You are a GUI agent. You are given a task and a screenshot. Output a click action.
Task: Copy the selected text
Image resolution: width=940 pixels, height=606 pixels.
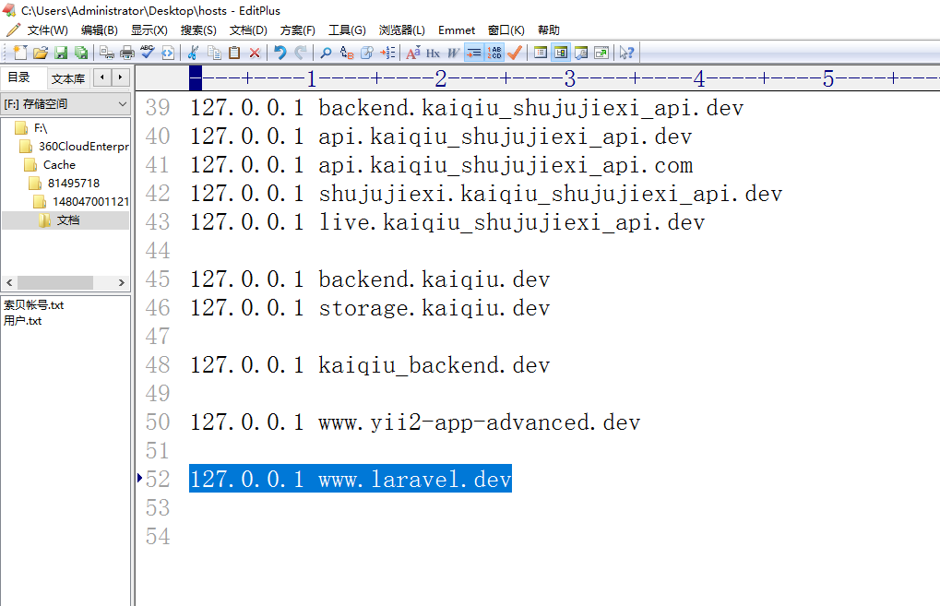tap(214, 53)
